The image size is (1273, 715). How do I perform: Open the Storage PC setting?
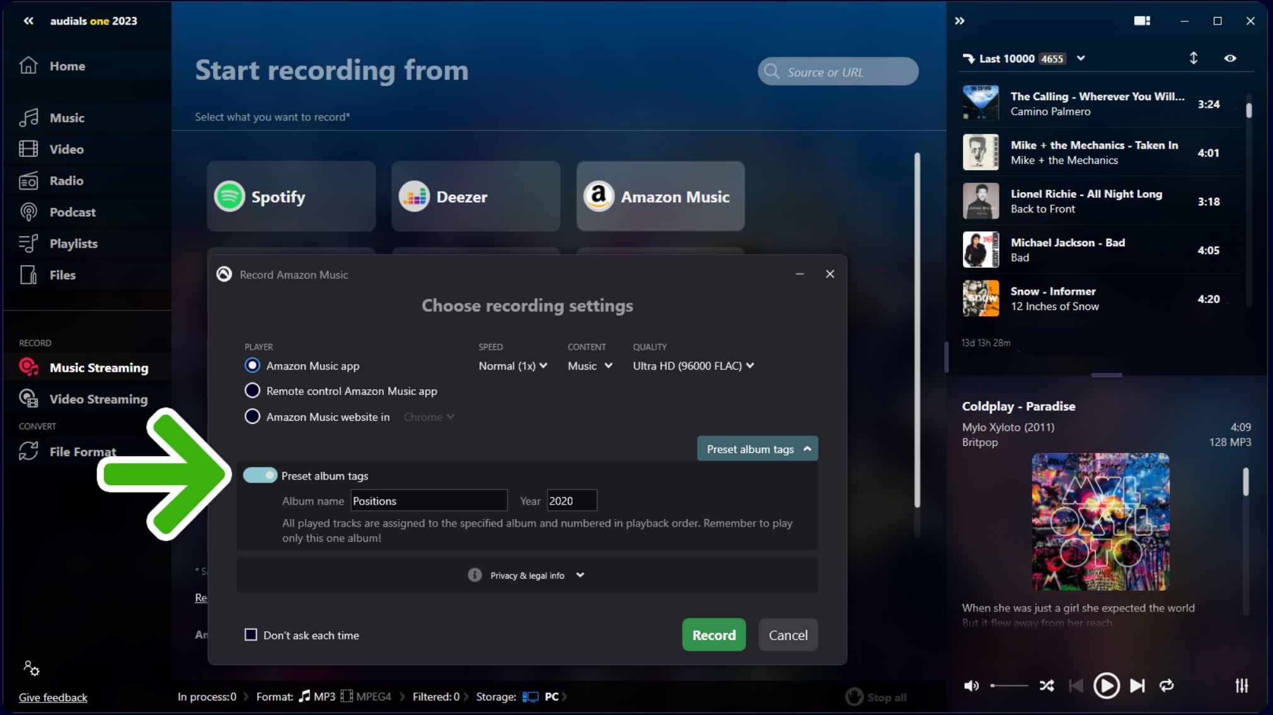[541, 697]
